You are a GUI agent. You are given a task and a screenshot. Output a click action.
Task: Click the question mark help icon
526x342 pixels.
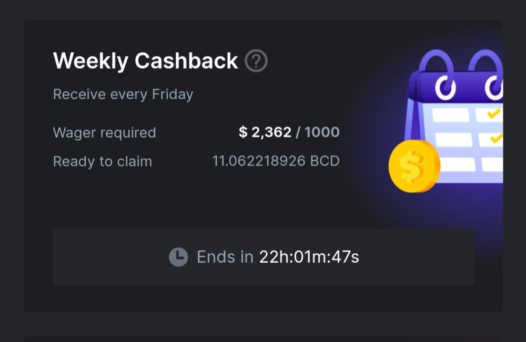pos(256,61)
